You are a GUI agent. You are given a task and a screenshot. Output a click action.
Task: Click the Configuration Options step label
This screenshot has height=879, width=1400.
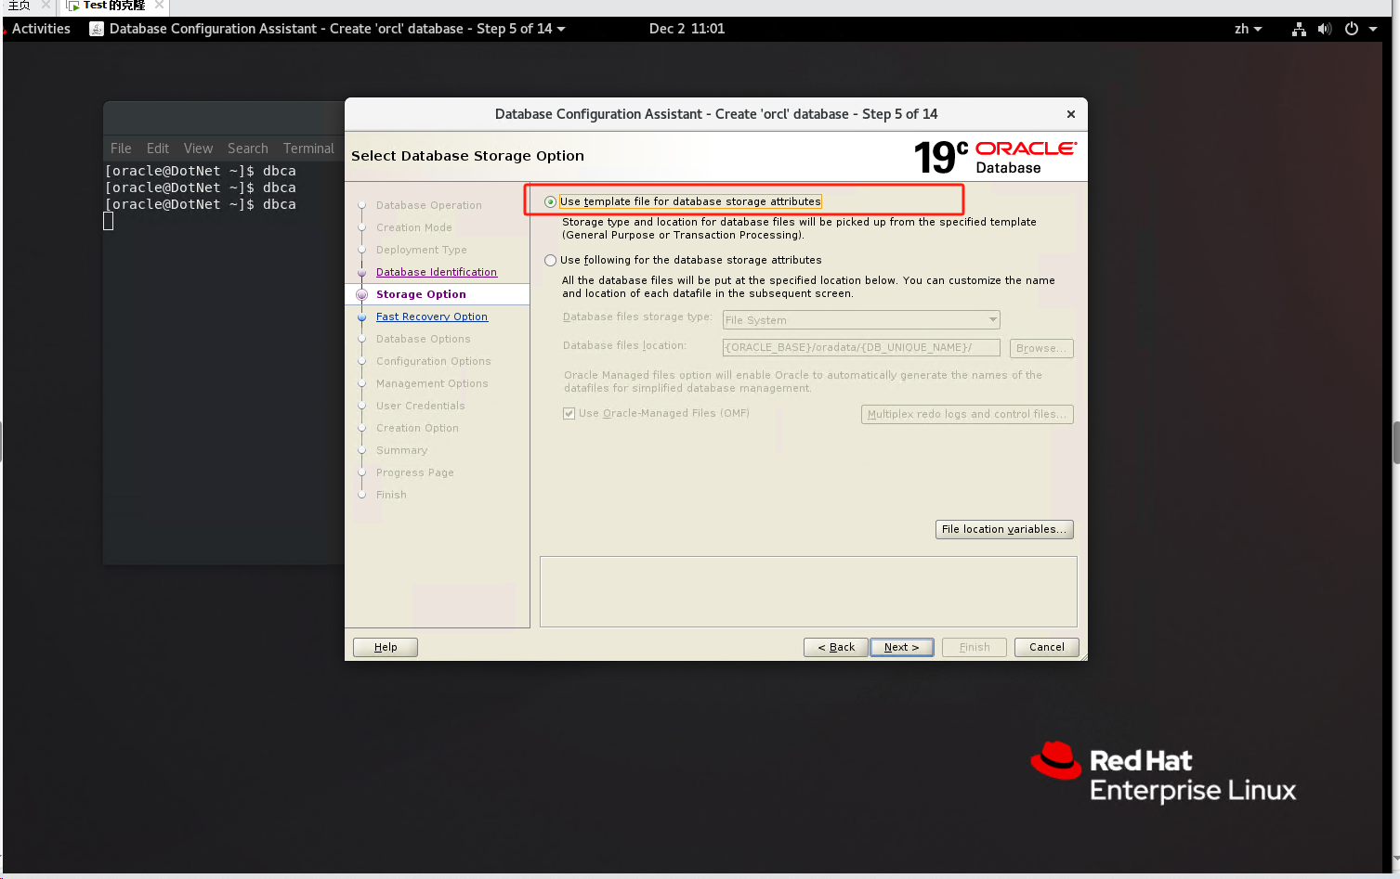click(434, 361)
